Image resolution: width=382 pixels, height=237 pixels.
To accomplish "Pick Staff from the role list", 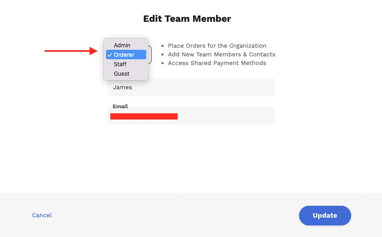I will point(120,64).
